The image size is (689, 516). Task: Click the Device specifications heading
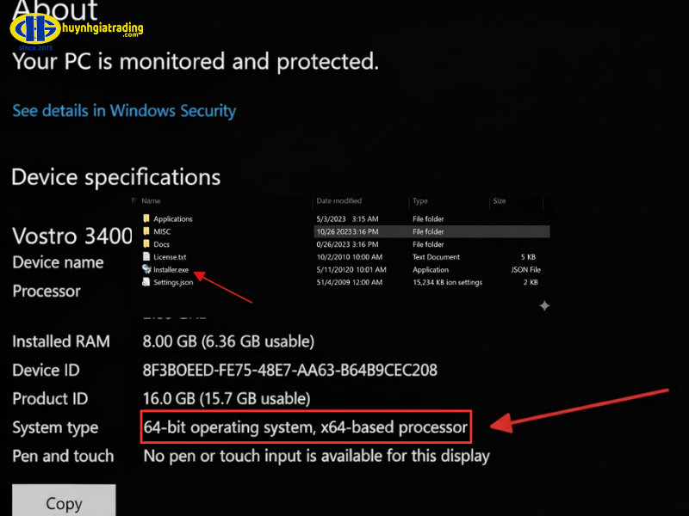116,178
